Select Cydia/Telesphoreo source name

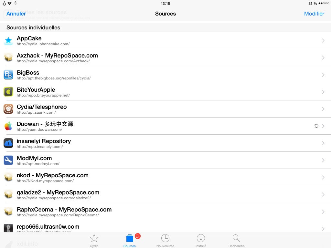tap(42, 107)
